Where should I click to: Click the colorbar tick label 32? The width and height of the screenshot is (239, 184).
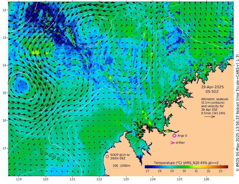tap(208, 171)
